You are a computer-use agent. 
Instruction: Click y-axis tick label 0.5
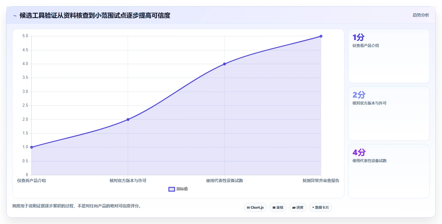point(25,161)
